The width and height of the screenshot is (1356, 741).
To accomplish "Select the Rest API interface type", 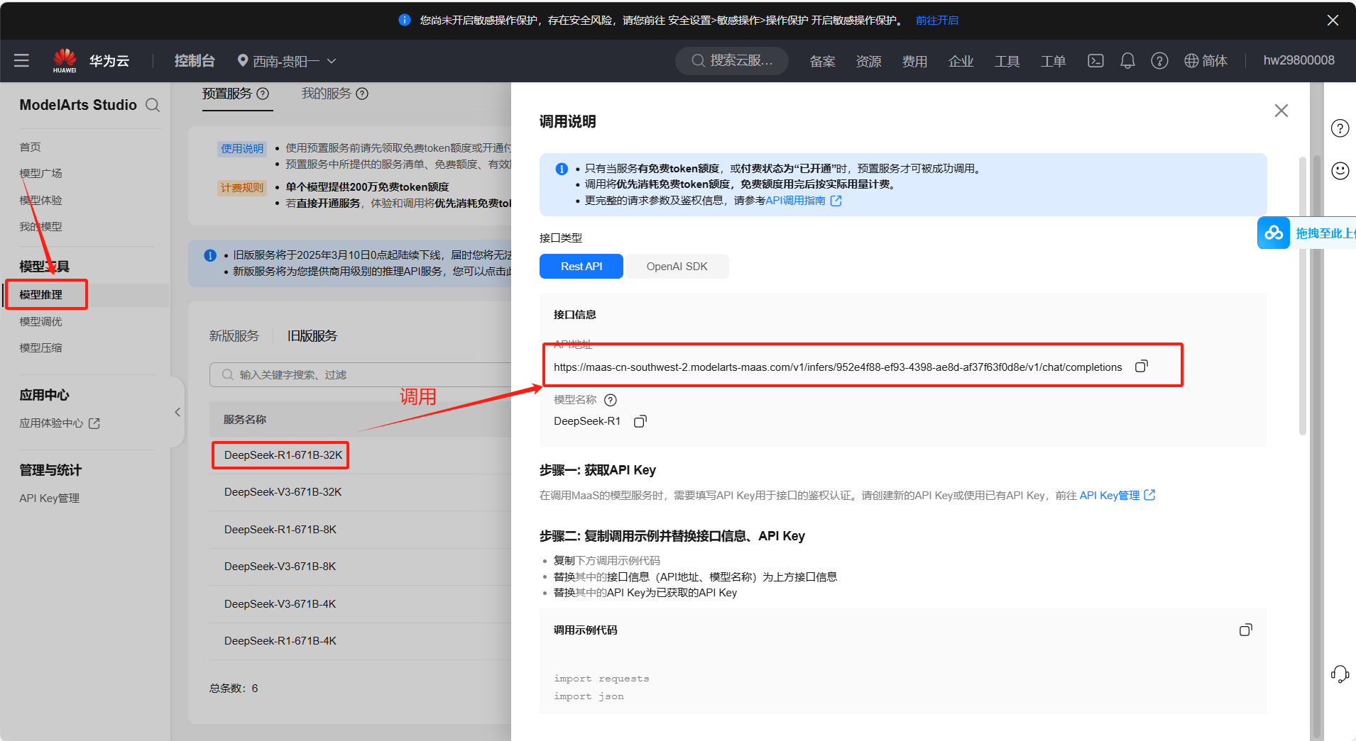I will point(581,266).
